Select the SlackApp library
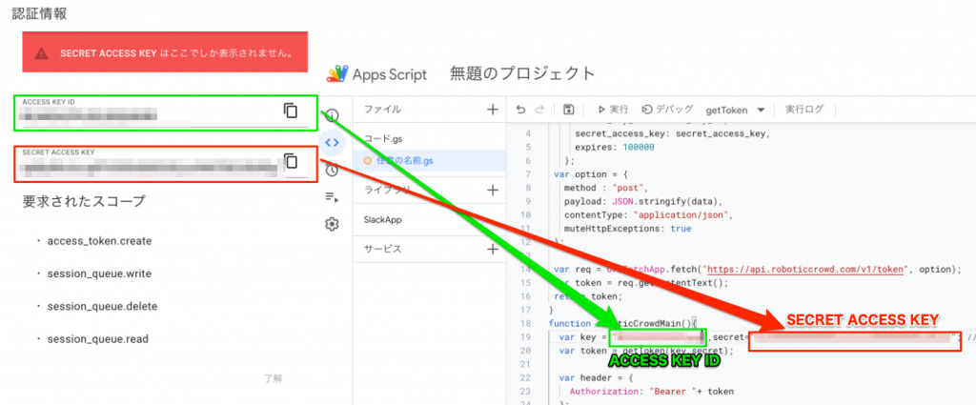Screen dimensions: 976x405 click(x=381, y=219)
